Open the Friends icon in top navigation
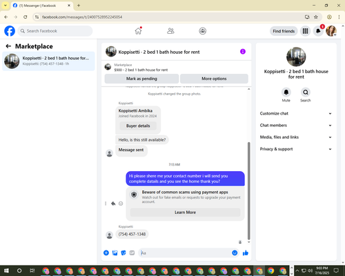The height and width of the screenshot is (276, 345). [170, 31]
